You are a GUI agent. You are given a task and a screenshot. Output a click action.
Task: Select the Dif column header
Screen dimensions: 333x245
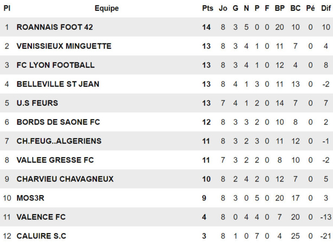[325, 8]
